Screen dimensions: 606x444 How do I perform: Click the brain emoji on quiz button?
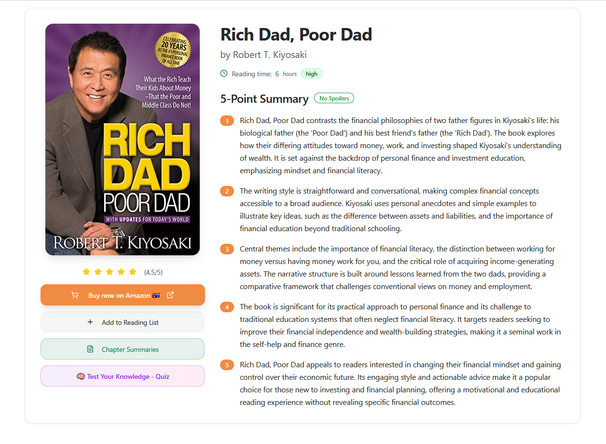point(81,376)
